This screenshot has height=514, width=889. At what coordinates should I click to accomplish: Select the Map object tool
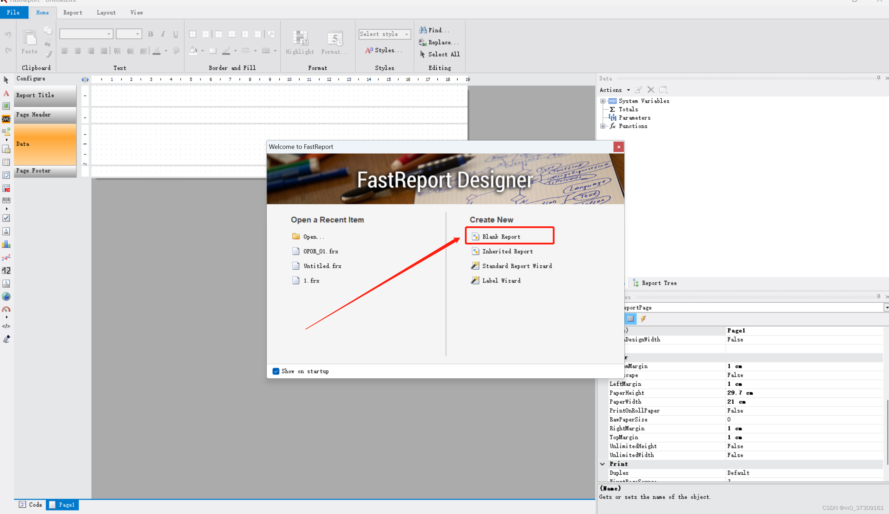tap(6, 297)
